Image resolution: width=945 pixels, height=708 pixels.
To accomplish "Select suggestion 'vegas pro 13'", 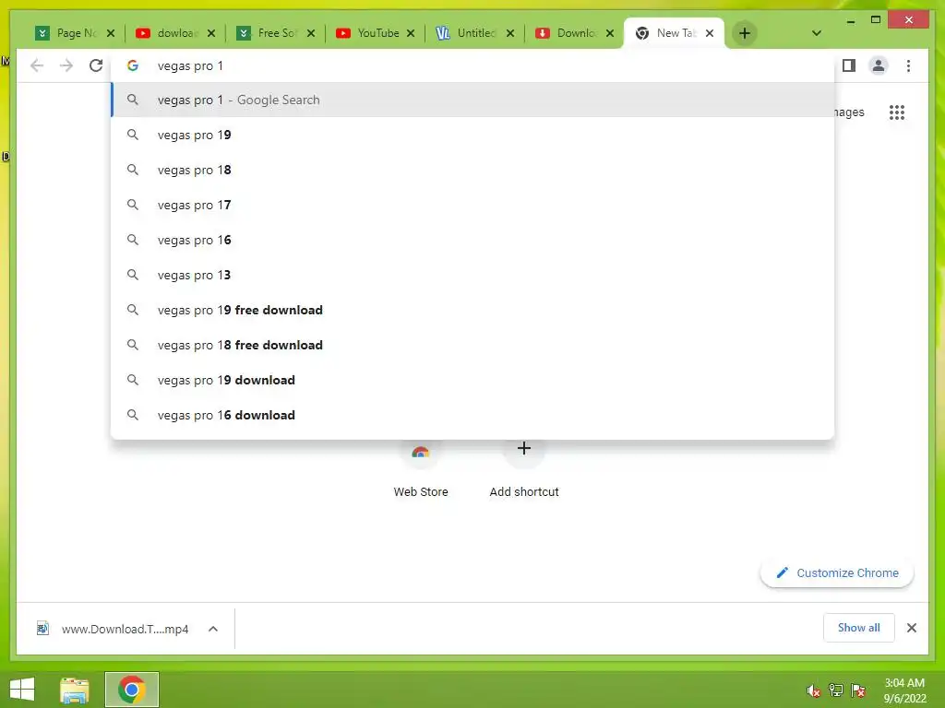I will pyautogui.click(x=473, y=275).
